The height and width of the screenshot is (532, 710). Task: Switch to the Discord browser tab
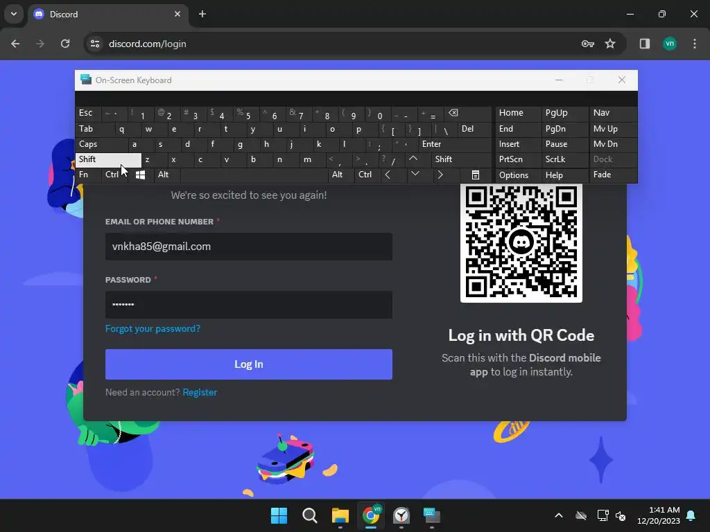click(x=107, y=14)
